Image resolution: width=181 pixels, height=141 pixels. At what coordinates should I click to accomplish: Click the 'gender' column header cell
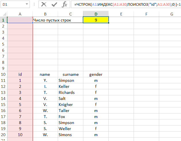(96, 74)
